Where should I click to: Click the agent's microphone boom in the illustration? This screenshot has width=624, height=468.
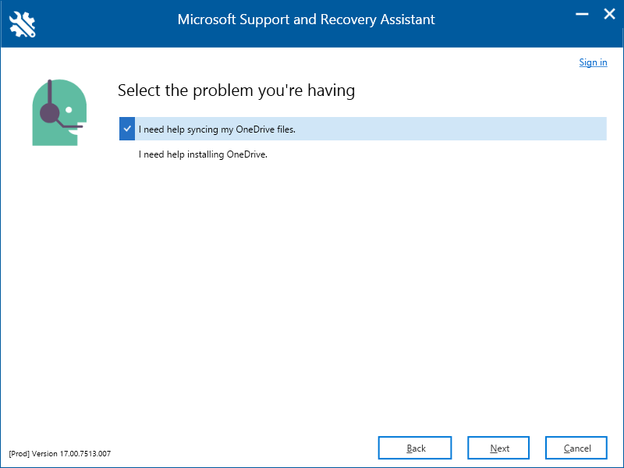[69, 125]
